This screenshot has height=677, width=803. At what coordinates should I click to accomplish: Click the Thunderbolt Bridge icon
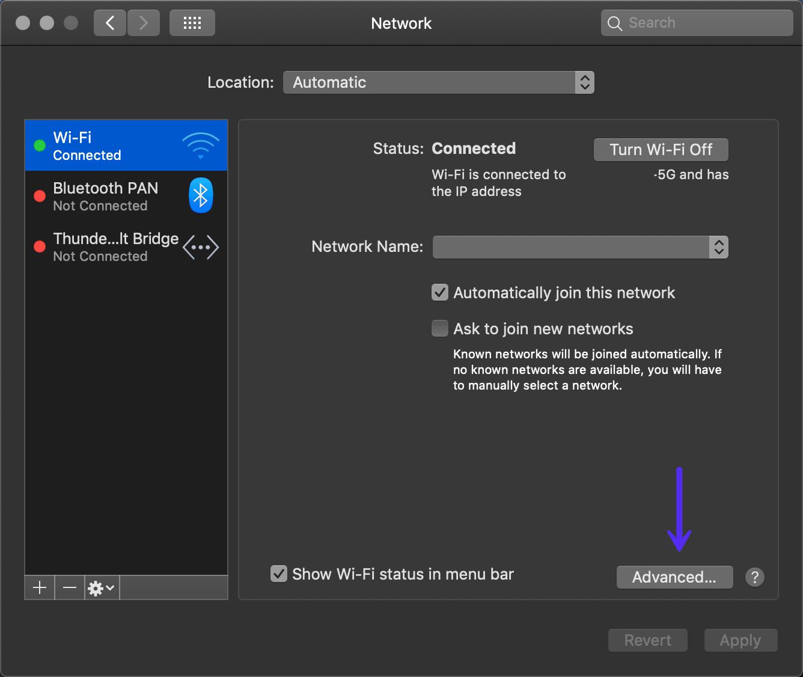pos(201,247)
